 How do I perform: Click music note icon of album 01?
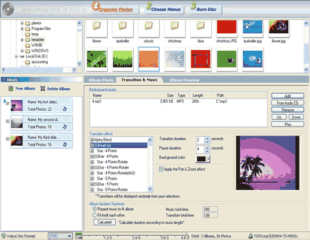65,109
